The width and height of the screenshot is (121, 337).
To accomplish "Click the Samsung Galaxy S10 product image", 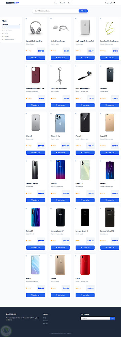I will [110, 217].
